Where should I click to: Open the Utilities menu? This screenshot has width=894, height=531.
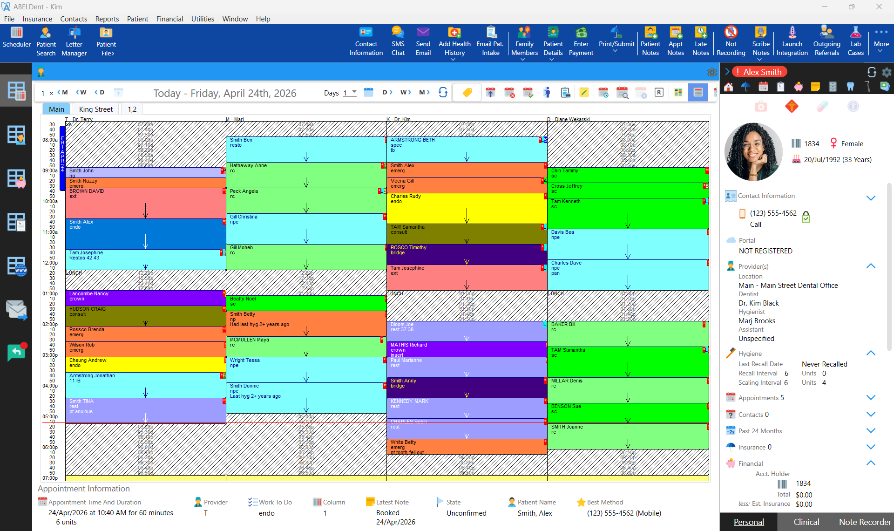point(203,19)
